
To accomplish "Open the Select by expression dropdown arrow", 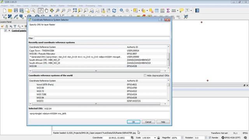I will tap(147, 10).
